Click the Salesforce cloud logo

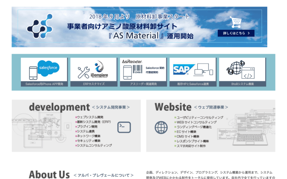pyautogui.click(x=49, y=68)
